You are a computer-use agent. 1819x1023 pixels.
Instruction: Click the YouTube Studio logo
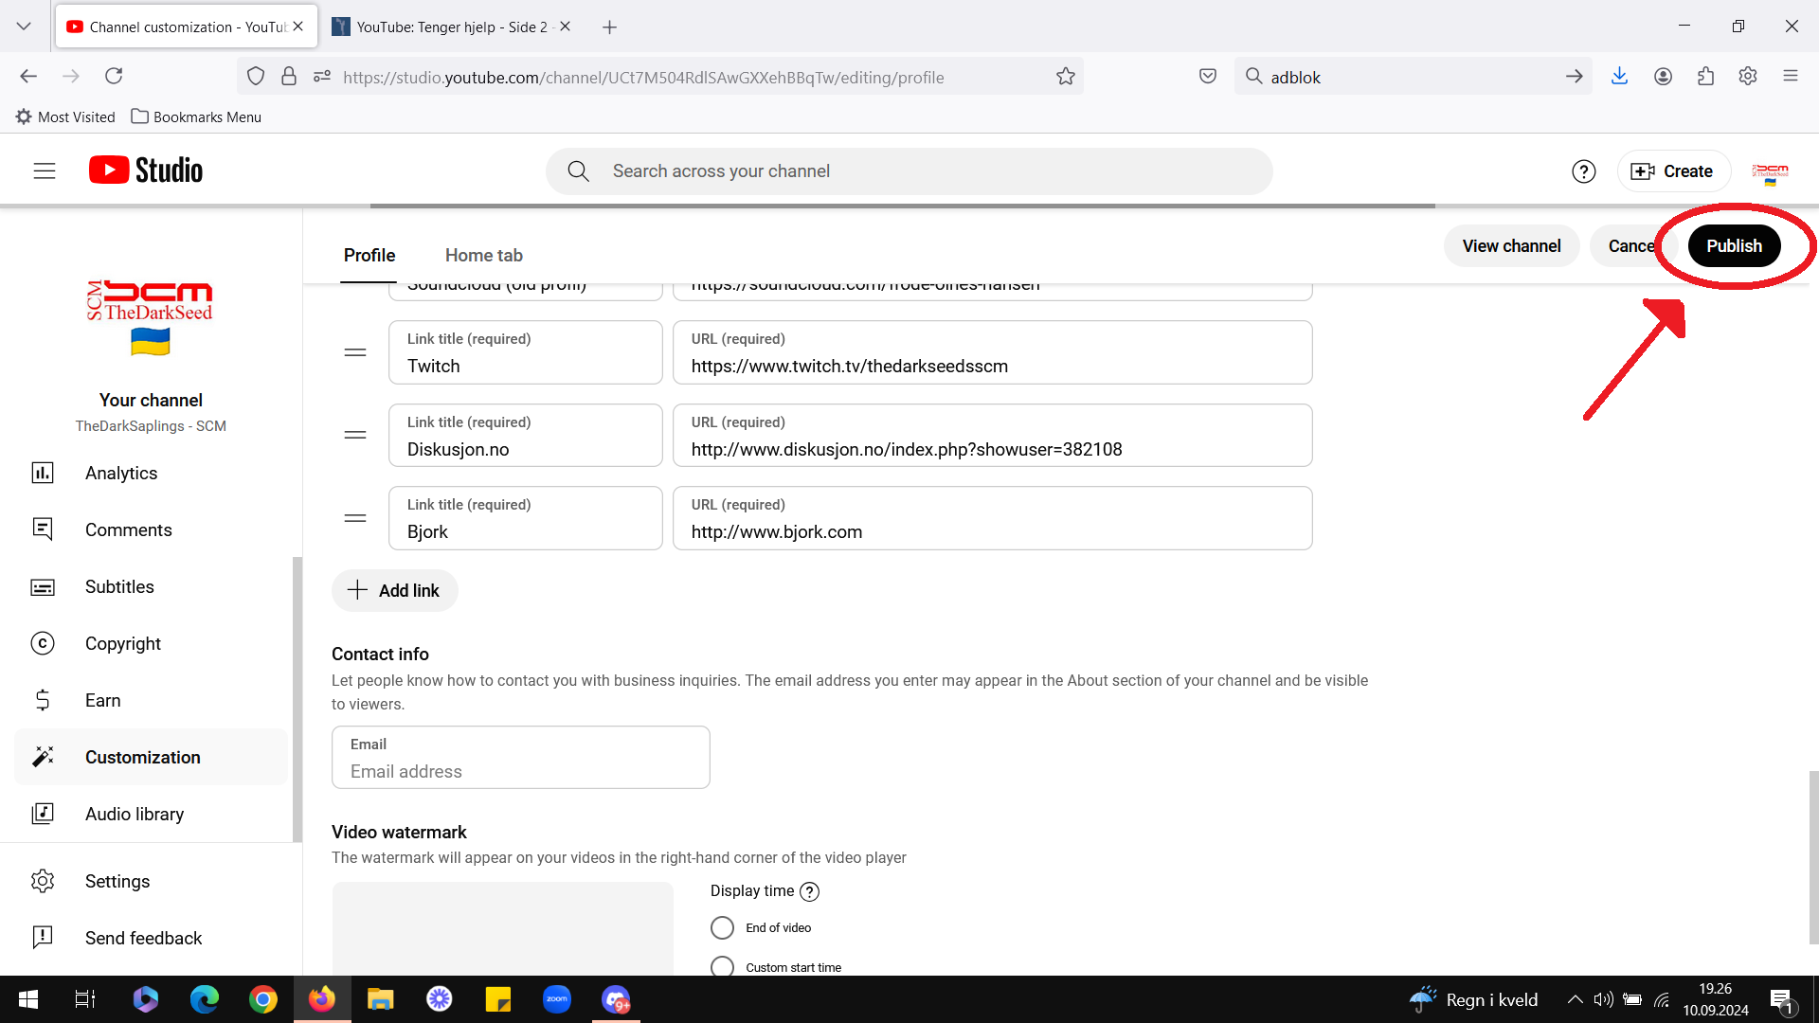[x=146, y=170]
